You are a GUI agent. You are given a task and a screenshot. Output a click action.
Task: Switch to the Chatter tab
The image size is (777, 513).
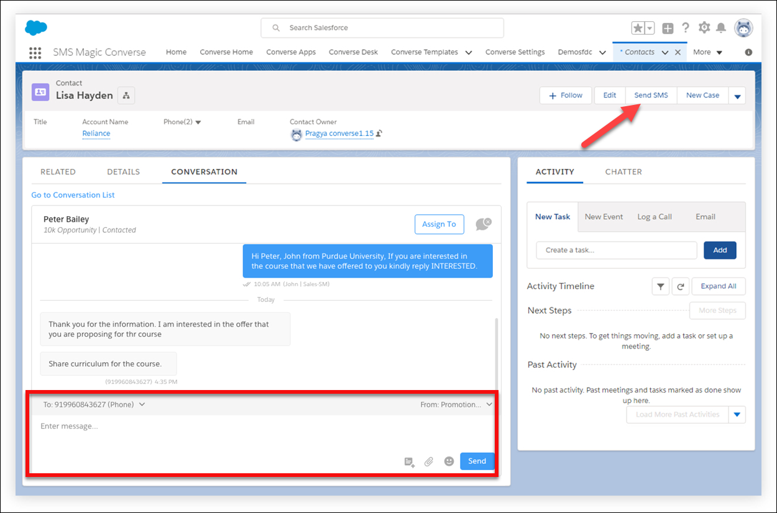click(x=623, y=172)
